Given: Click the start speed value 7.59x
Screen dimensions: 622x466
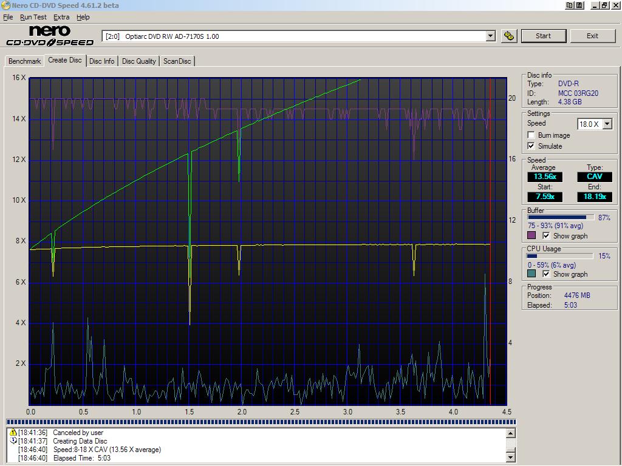Looking at the screenshot, I should pyautogui.click(x=545, y=197).
